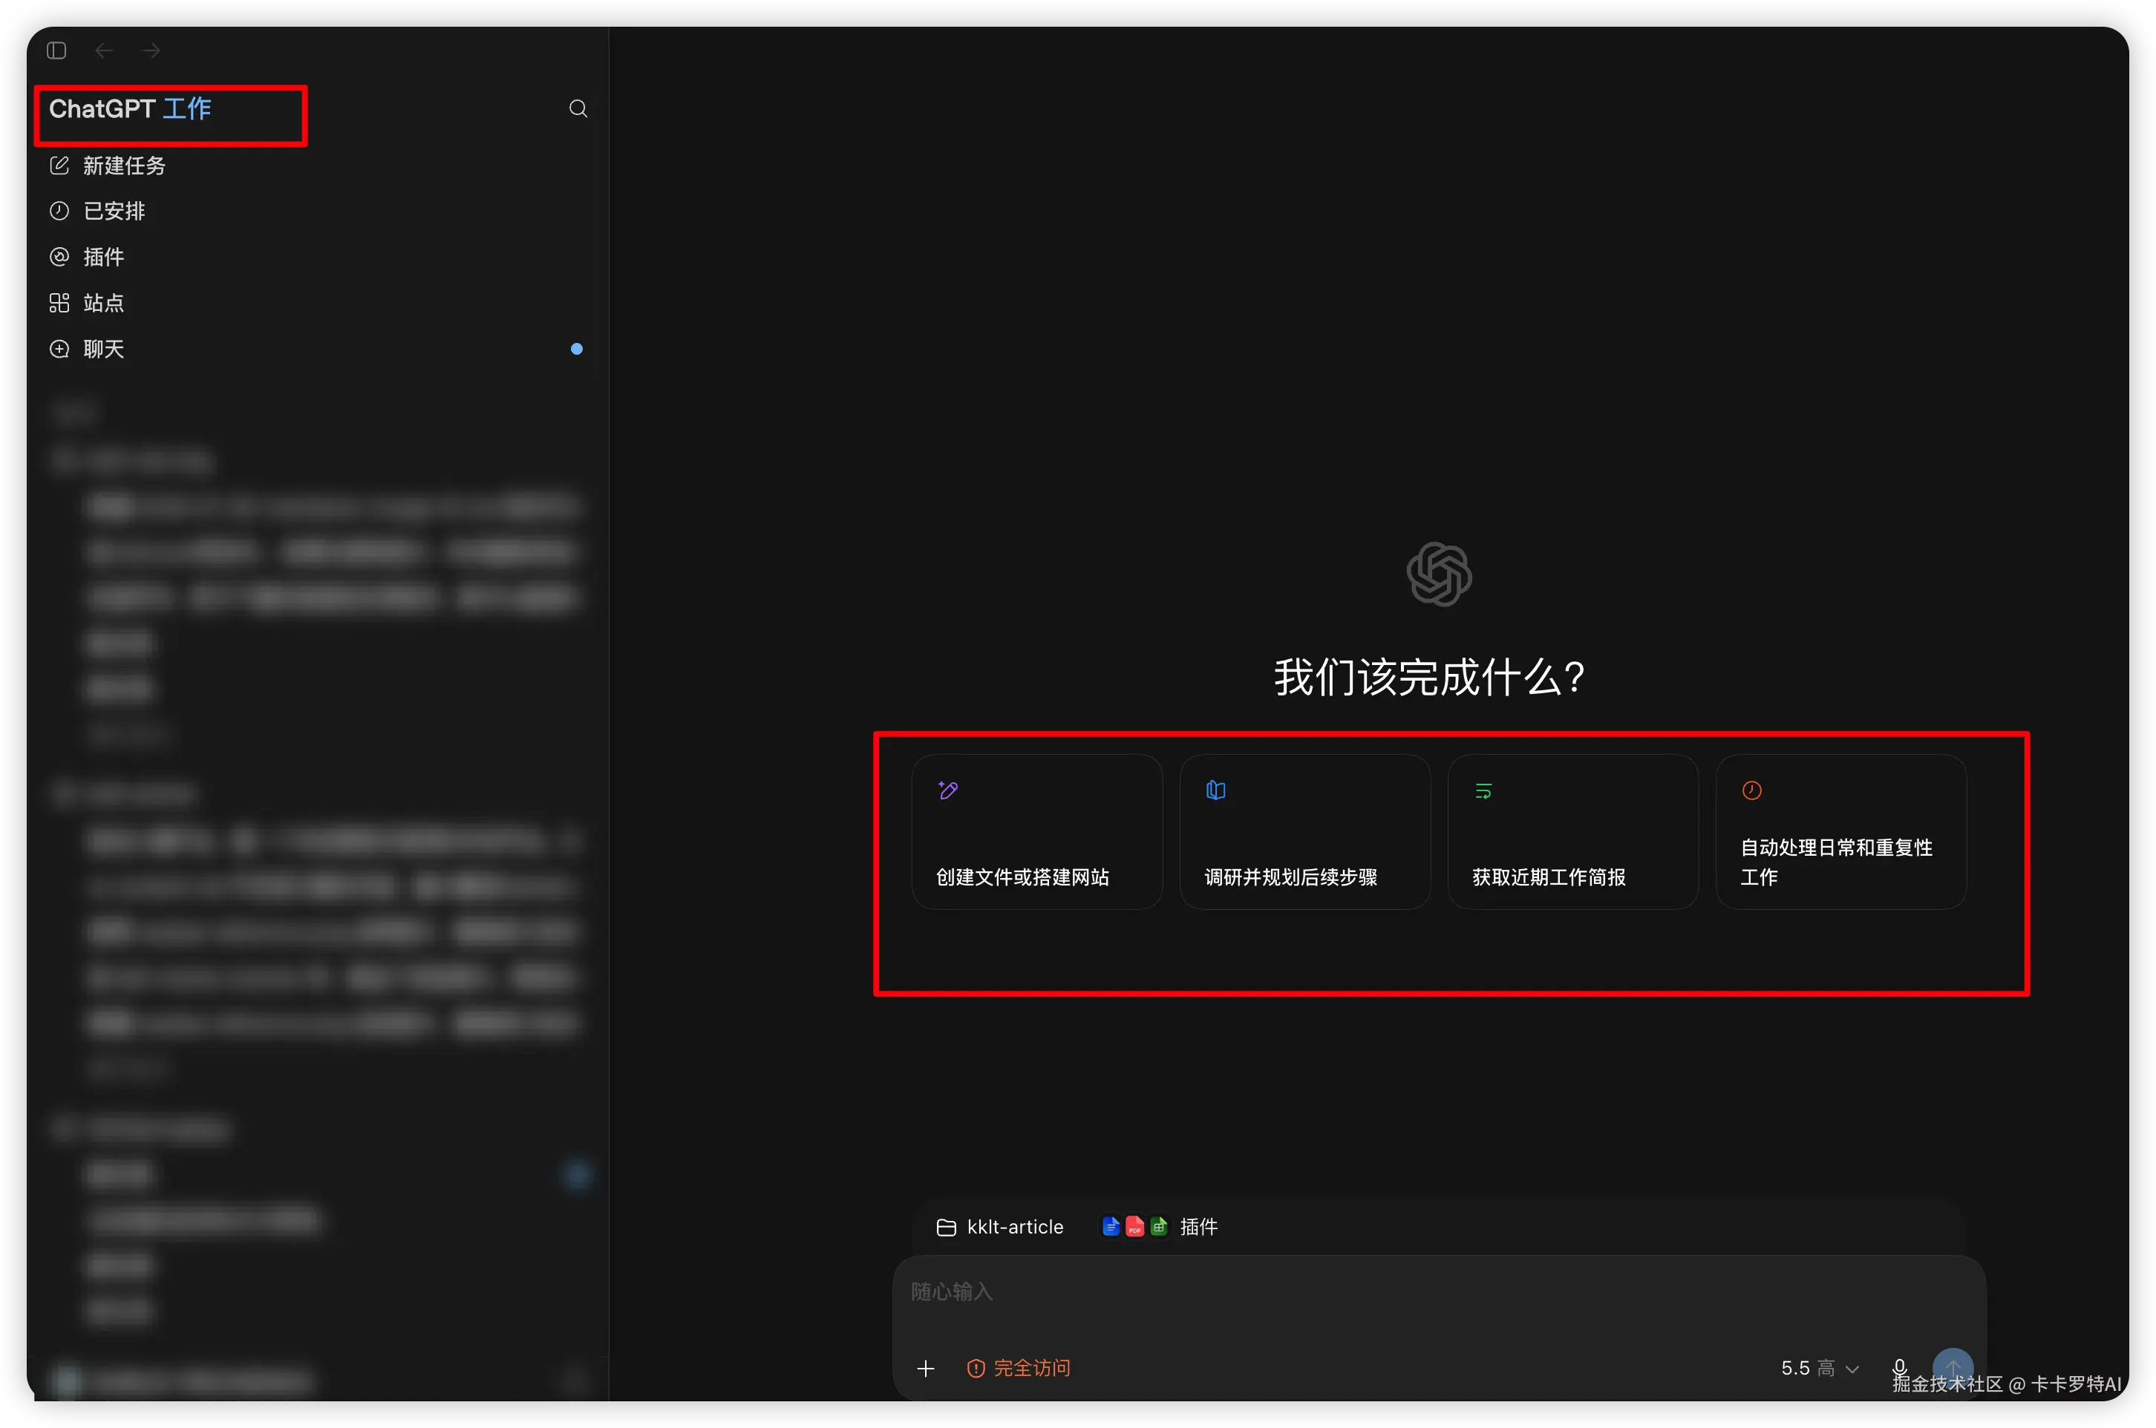
Task: Choose the 调研并规划后续步骤 suggestion card
Action: click(x=1304, y=831)
